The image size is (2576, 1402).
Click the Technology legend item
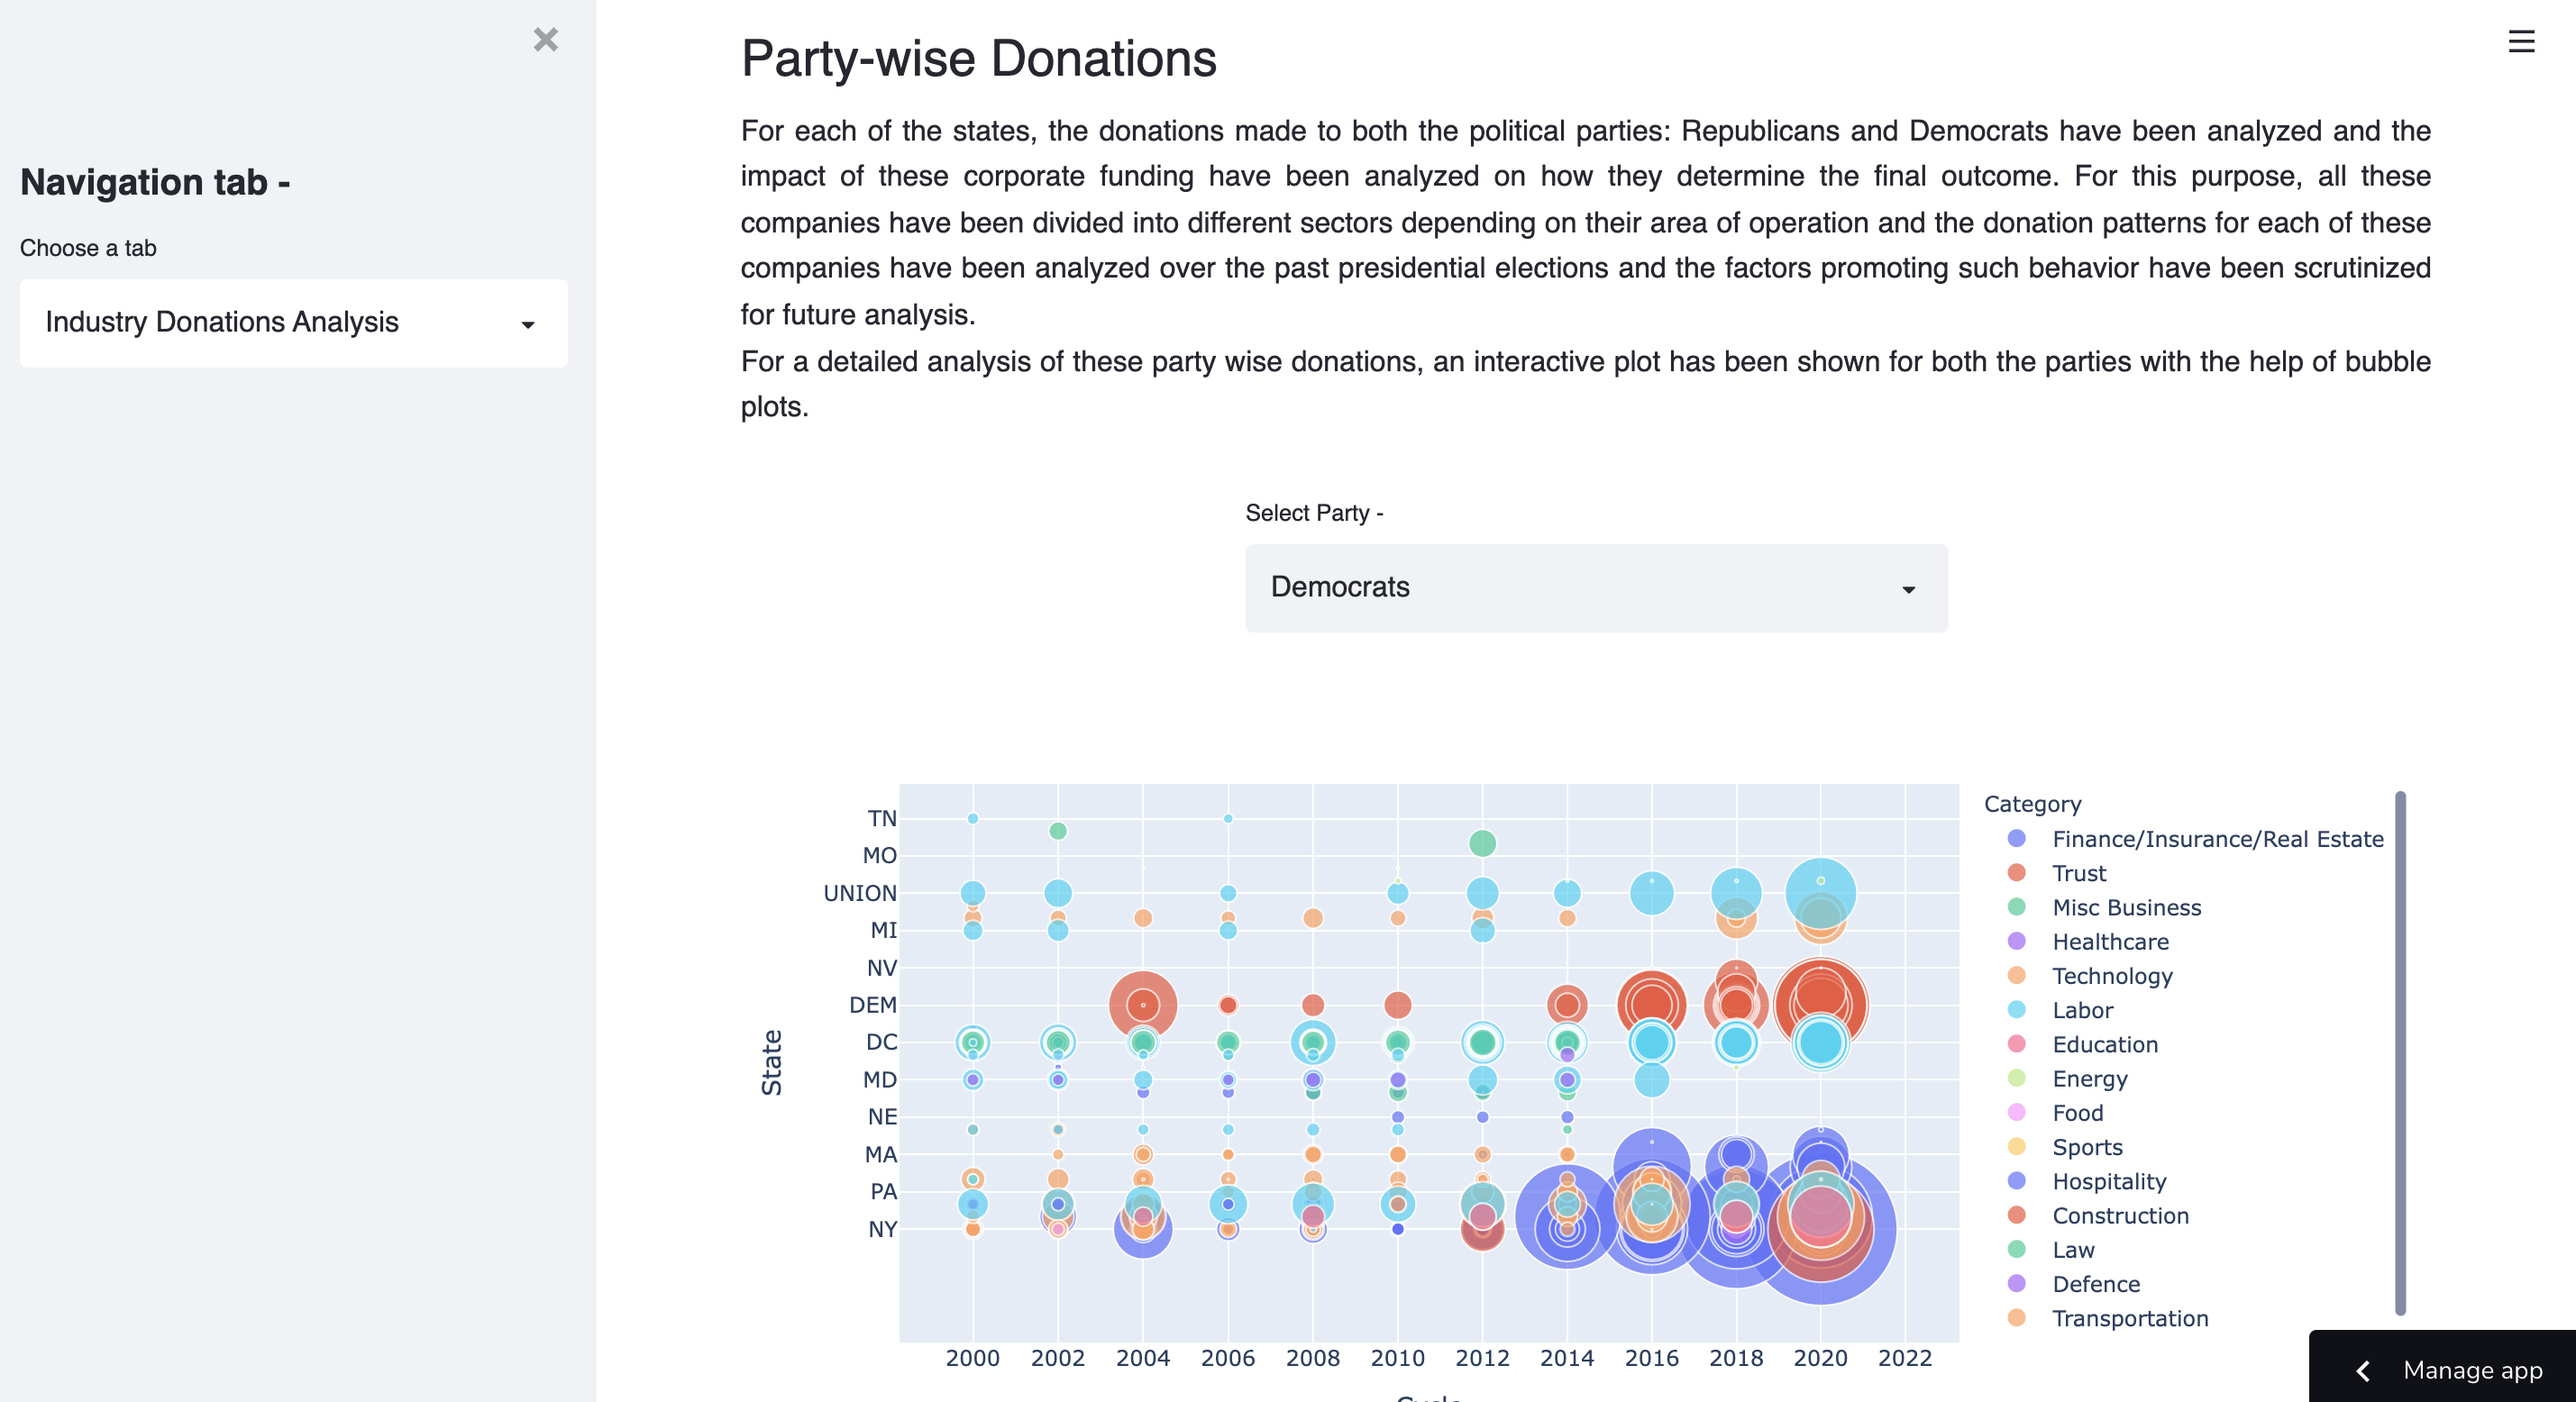pos(2111,976)
